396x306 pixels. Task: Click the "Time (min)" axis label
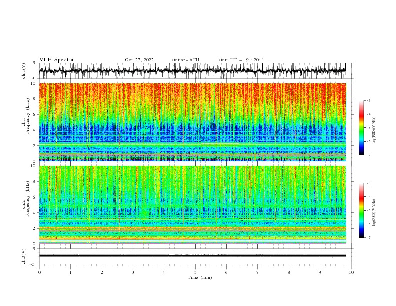tap(200, 277)
